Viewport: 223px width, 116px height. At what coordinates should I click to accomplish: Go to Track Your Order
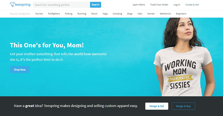pyautogui.click(x=159, y=5)
